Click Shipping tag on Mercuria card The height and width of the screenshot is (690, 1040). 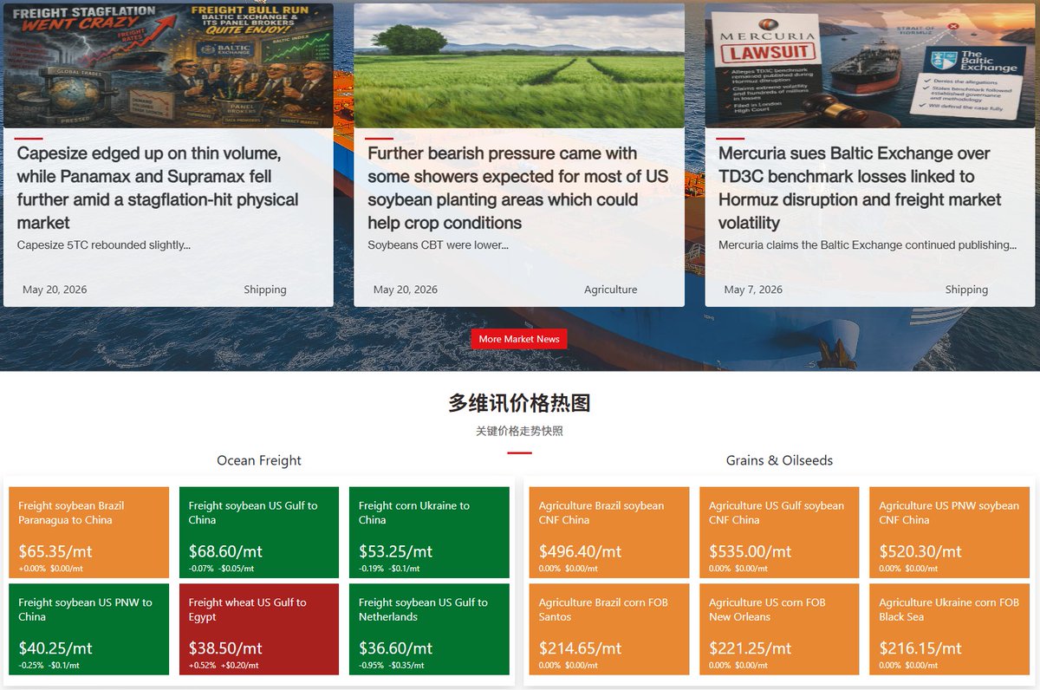click(x=966, y=290)
